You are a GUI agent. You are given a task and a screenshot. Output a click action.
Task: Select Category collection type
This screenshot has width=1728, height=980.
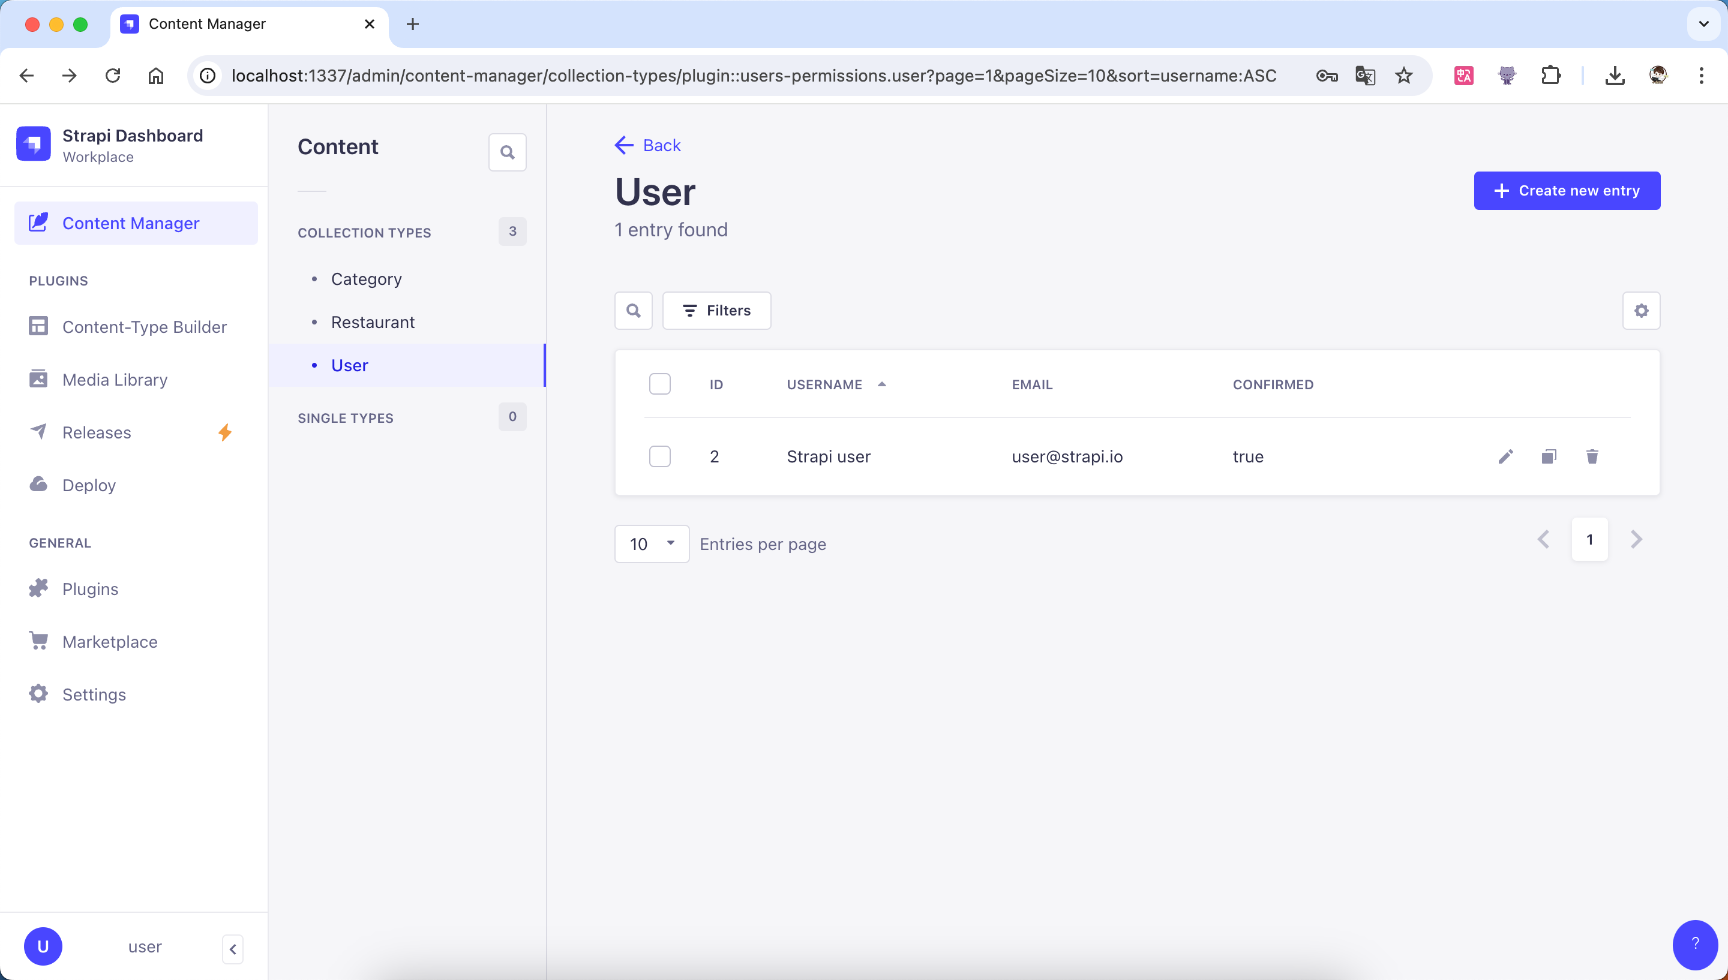coord(366,279)
